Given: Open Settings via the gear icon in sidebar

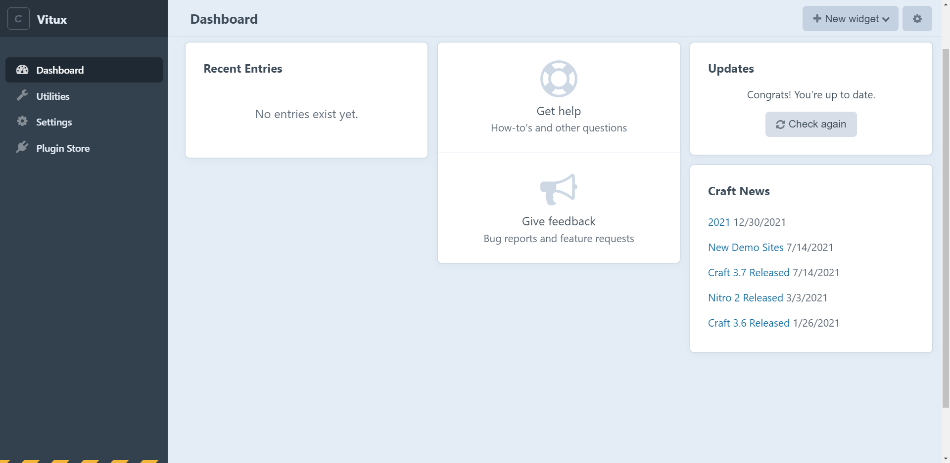Looking at the screenshot, I should (23, 121).
